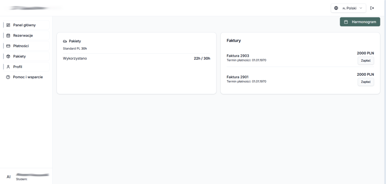This screenshot has width=386, height=184.
Task: Open the PL Polski language dropdown
Action: pos(348,8)
